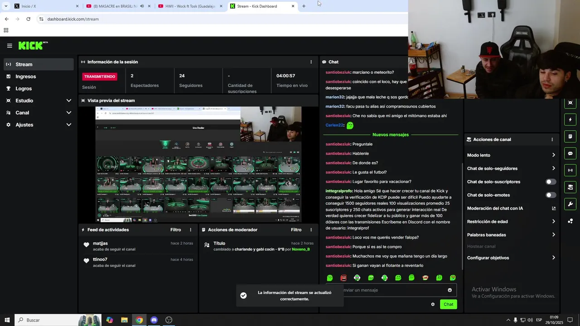This screenshot has width=580, height=326.
Task: Click the taskbar Buscar search box
Action: (x=58, y=320)
